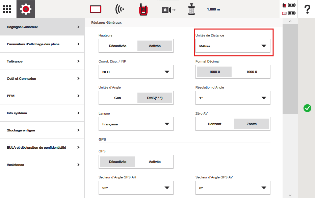Screen dimensions: 315x198
Task: Open the apps grid menu icon
Action: 7,9
